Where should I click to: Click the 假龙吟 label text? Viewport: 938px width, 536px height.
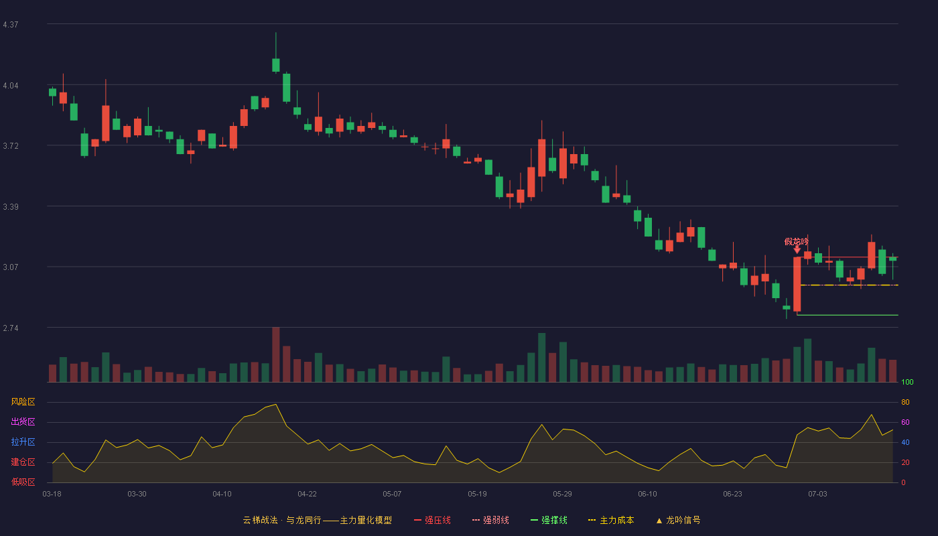pos(797,241)
